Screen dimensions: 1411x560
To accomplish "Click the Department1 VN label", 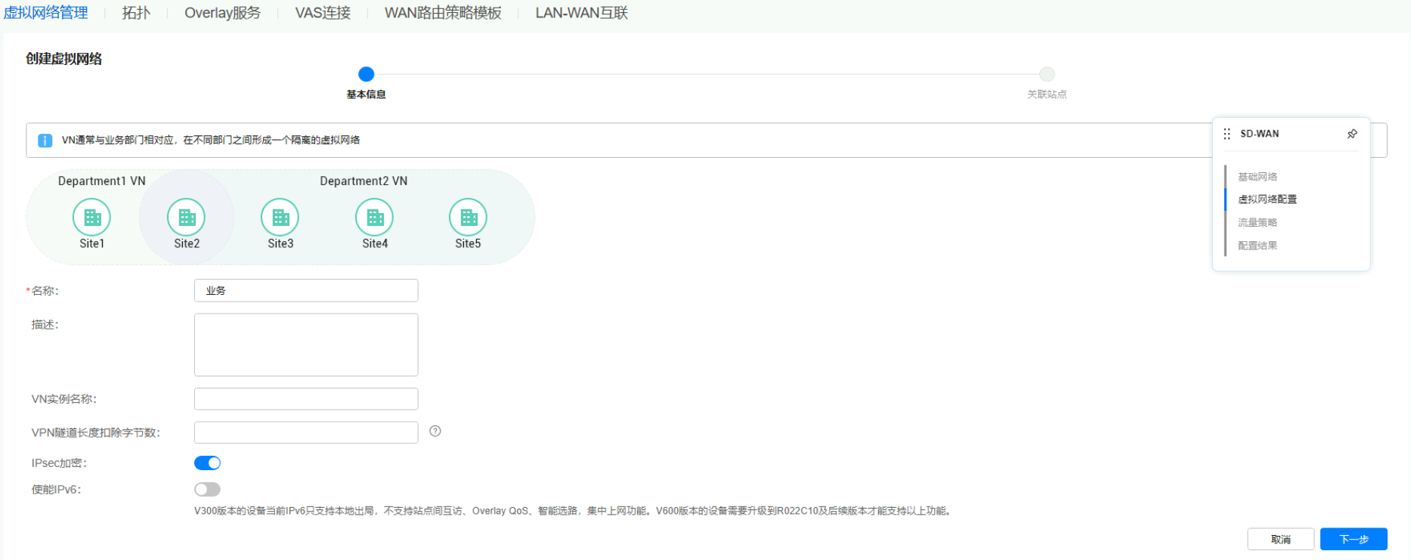I will click(x=101, y=181).
